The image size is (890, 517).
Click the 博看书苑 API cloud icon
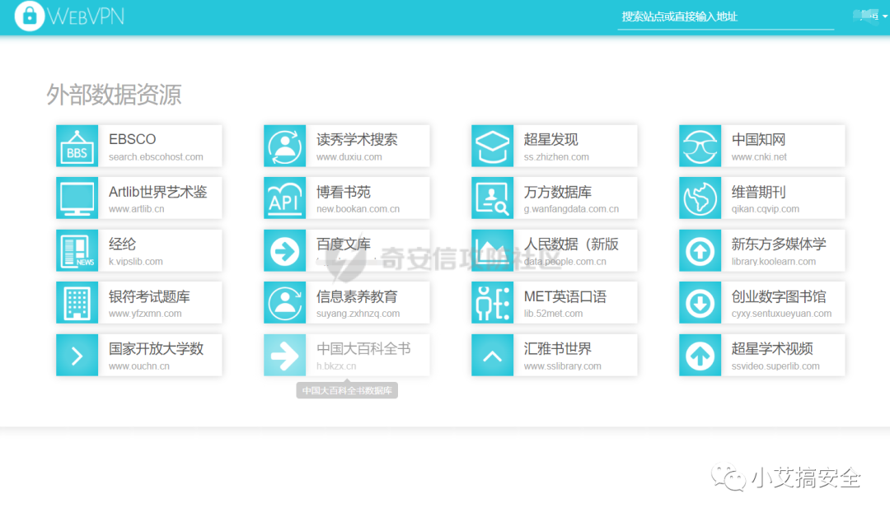click(x=285, y=198)
